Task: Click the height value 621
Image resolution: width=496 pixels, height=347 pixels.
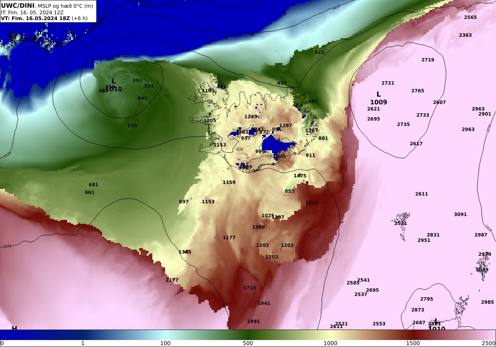Action: (319, 52)
